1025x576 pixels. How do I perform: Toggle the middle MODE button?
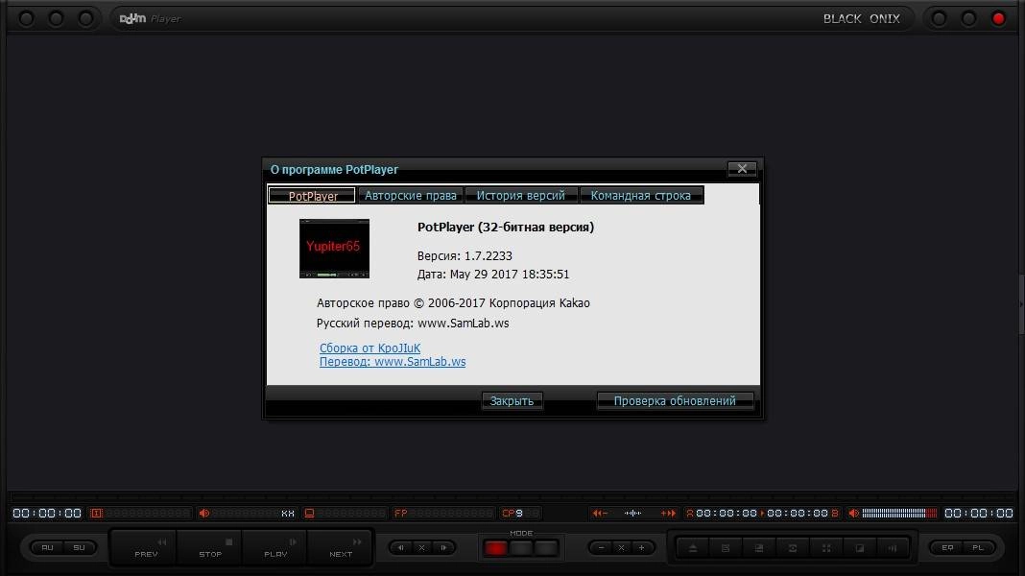(x=520, y=548)
